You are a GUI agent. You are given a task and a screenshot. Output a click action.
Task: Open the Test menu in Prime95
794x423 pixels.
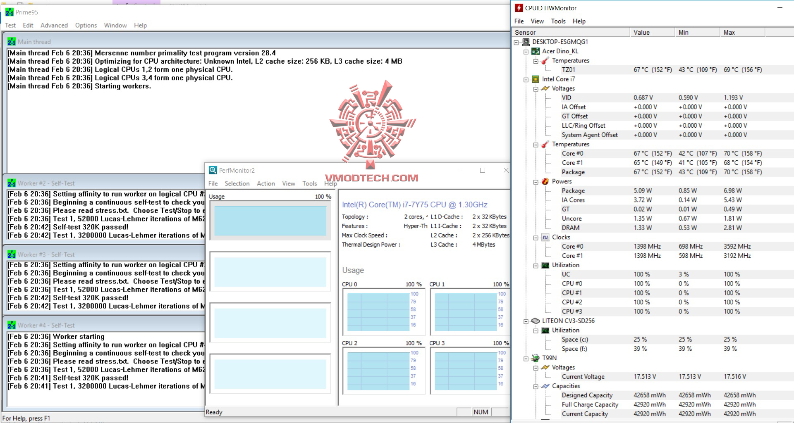10,25
